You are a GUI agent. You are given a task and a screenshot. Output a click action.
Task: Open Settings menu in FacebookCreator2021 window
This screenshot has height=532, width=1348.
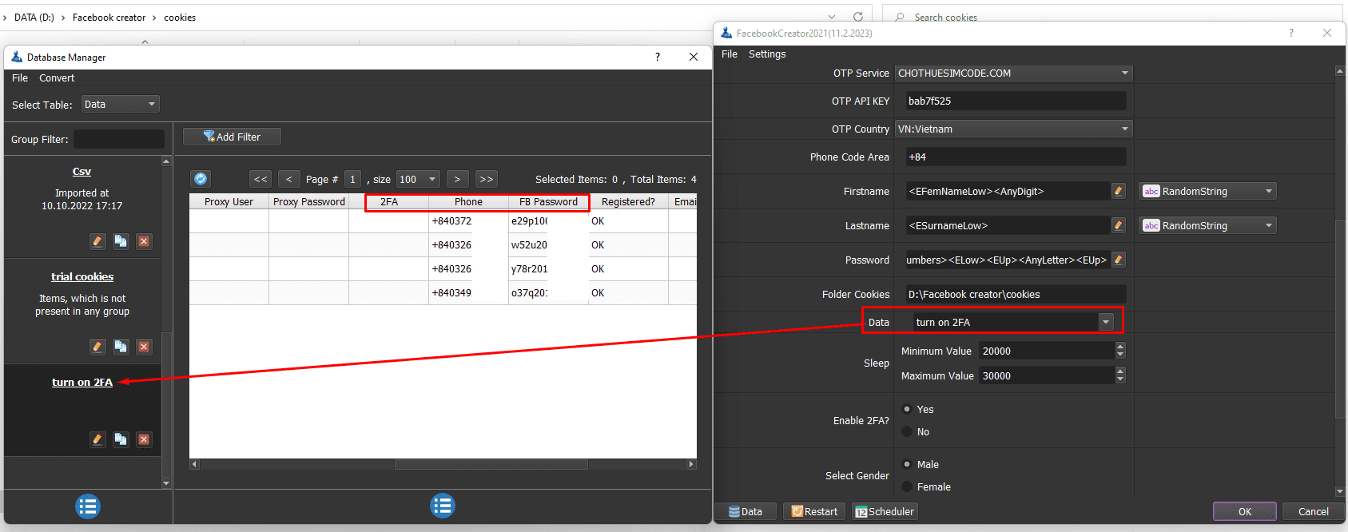(x=767, y=54)
